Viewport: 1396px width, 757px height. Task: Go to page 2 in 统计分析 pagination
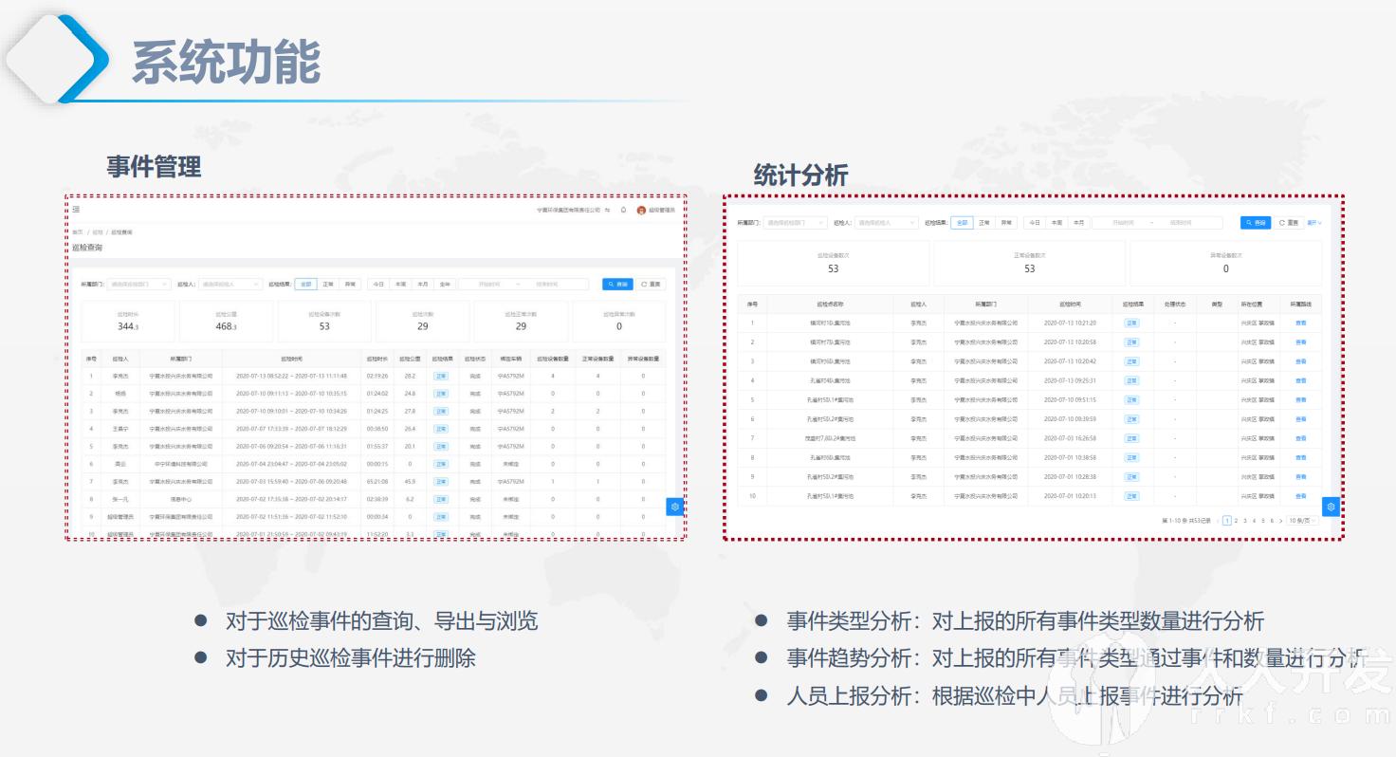pos(1237,521)
